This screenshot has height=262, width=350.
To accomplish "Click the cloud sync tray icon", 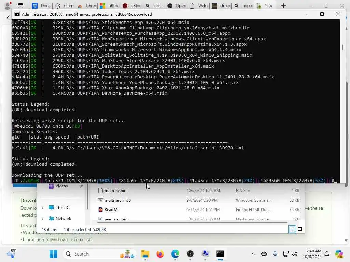I will click(264, 254).
